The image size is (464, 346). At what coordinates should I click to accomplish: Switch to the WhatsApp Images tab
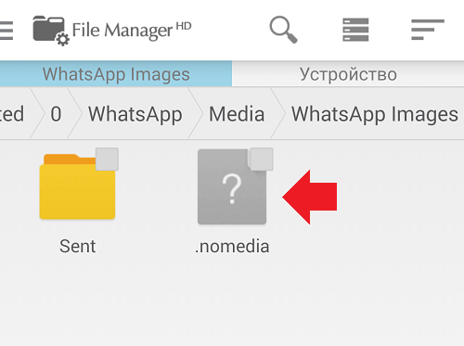click(116, 74)
